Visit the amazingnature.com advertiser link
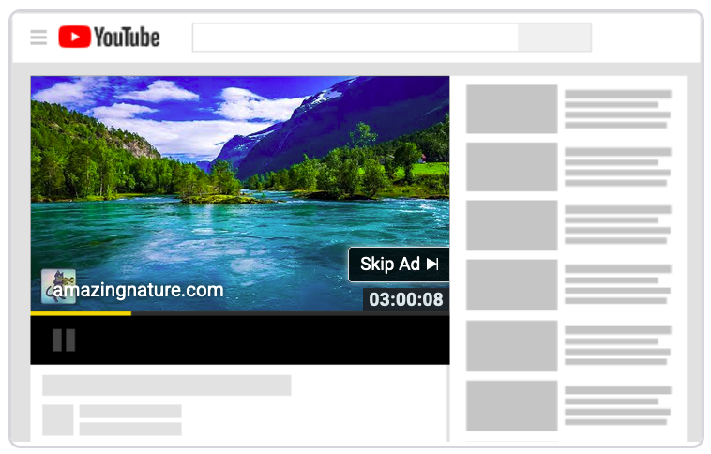This screenshot has width=711, height=454. tap(140, 290)
